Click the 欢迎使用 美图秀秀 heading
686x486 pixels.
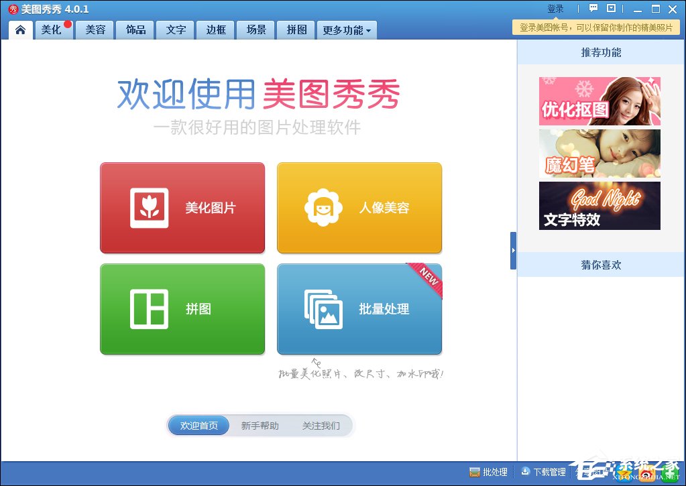pyautogui.click(x=259, y=94)
